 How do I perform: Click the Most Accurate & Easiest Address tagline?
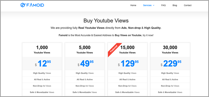(x=106, y=35)
